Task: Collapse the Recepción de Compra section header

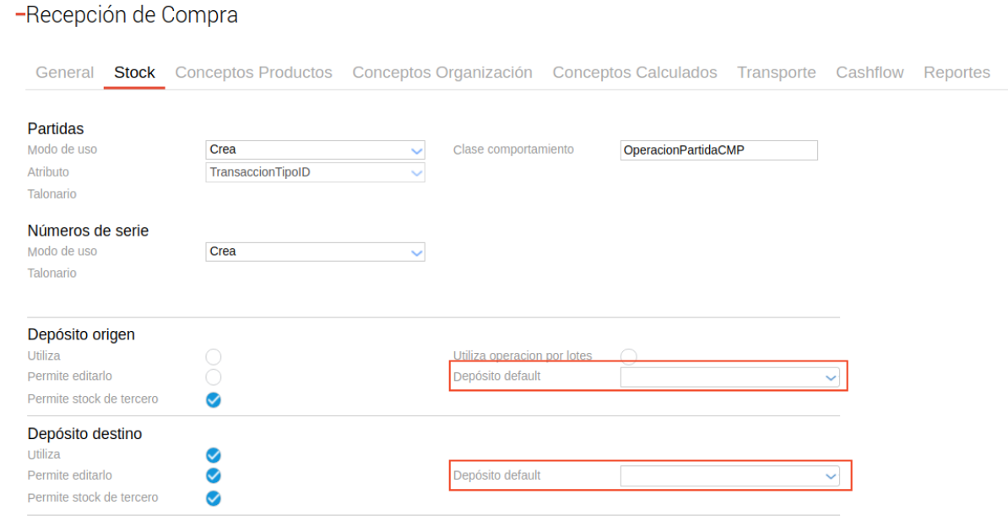Action: pyautogui.click(x=20, y=15)
